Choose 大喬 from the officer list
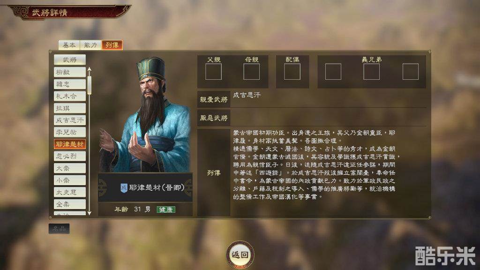This screenshot has width=480, height=270. tap(70, 168)
